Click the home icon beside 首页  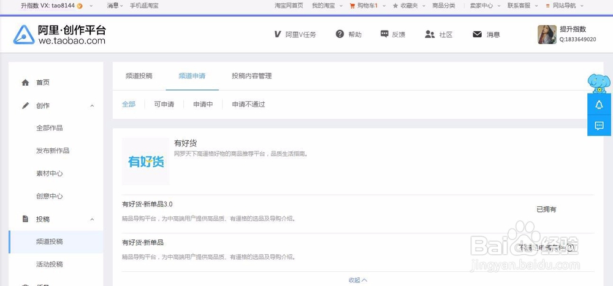pos(25,83)
